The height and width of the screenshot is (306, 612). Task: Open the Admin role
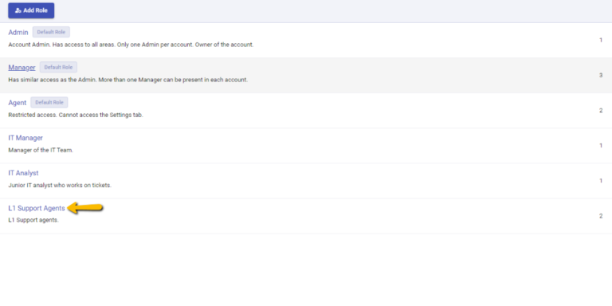point(18,33)
